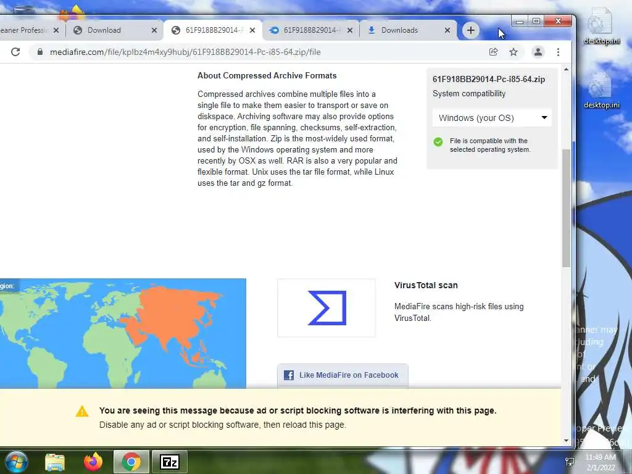632x474 pixels.
Task: Click the 'System compatibility' label
Action: [469, 94]
